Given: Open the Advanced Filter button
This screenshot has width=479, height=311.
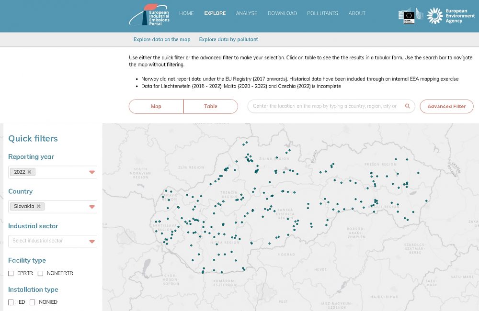Looking at the screenshot, I should click(446, 106).
